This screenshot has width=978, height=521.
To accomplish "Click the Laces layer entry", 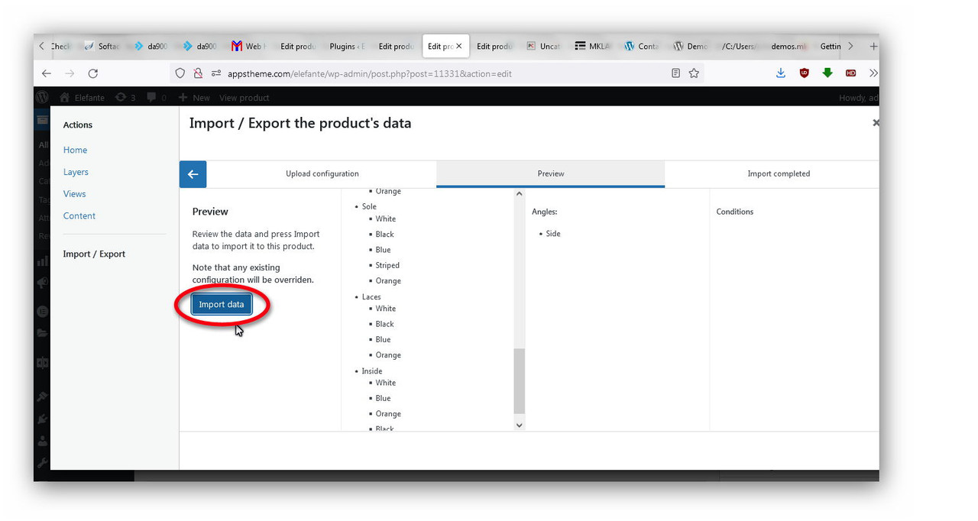I will tap(371, 296).
